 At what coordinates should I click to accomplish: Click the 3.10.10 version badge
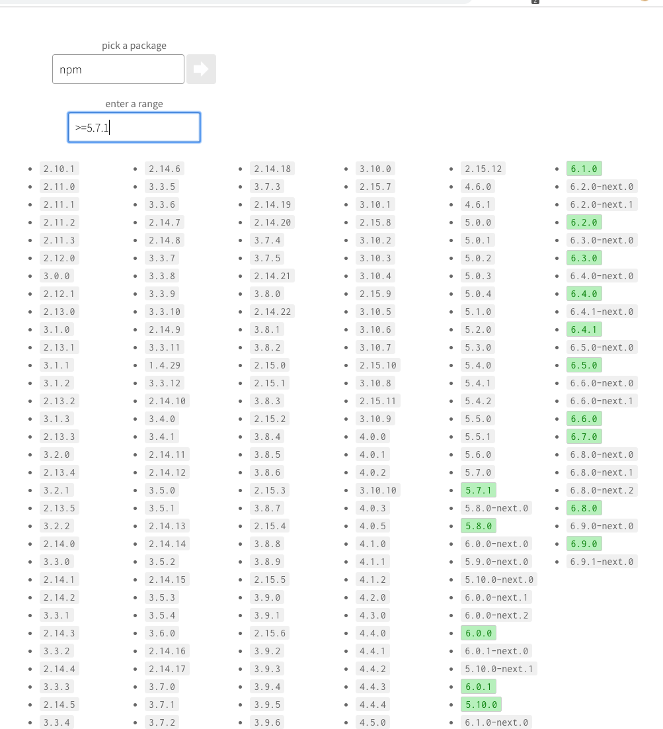pyautogui.click(x=378, y=490)
